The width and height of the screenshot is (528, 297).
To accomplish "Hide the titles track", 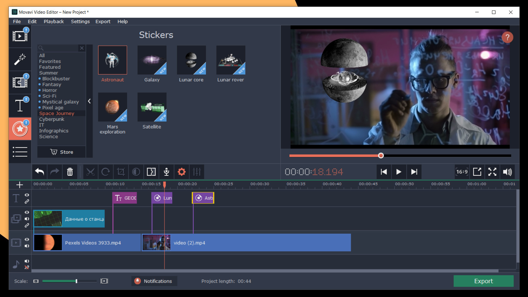I will click(x=27, y=195).
